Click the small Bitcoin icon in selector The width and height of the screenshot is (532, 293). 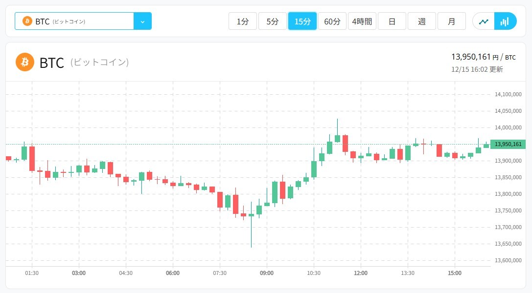(27, 21)
